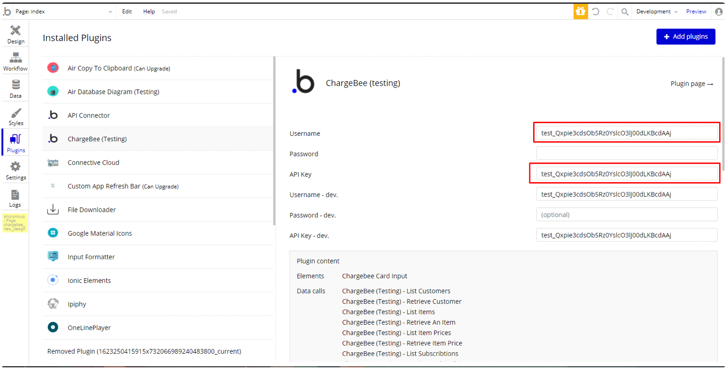Click Ipiphy plugin icon

(x=53, y=304)
